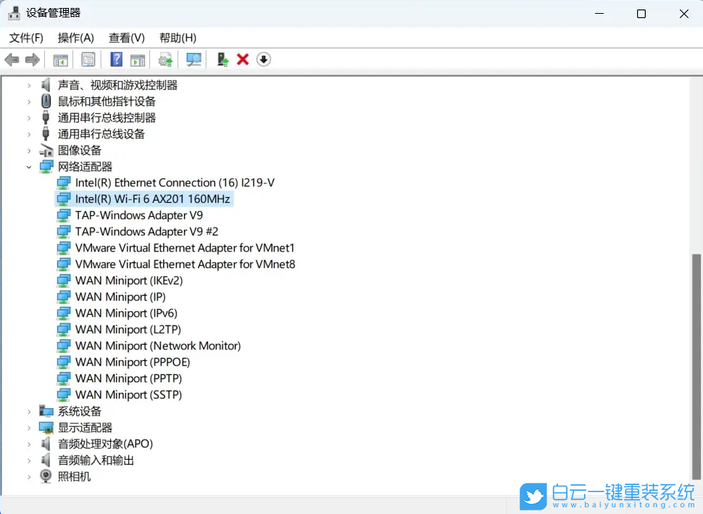703x514 pixels.
Task: Click the Back navigation arrow
Action: tap(12, 59)
